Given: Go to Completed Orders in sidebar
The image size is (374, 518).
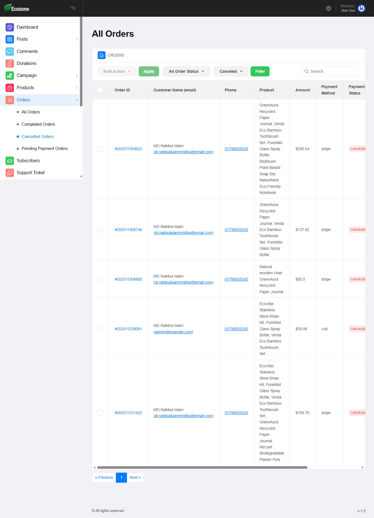Looking at the screenshot, I should pos(38,124).
